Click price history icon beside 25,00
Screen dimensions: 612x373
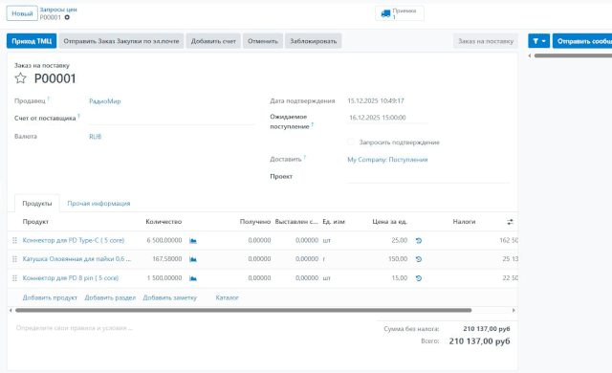(x=419, y=241)
